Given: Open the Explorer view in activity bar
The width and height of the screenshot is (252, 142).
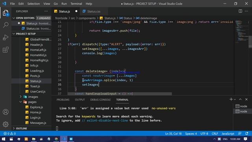Looking at the screenshot, I should click(x=6, y=13).
